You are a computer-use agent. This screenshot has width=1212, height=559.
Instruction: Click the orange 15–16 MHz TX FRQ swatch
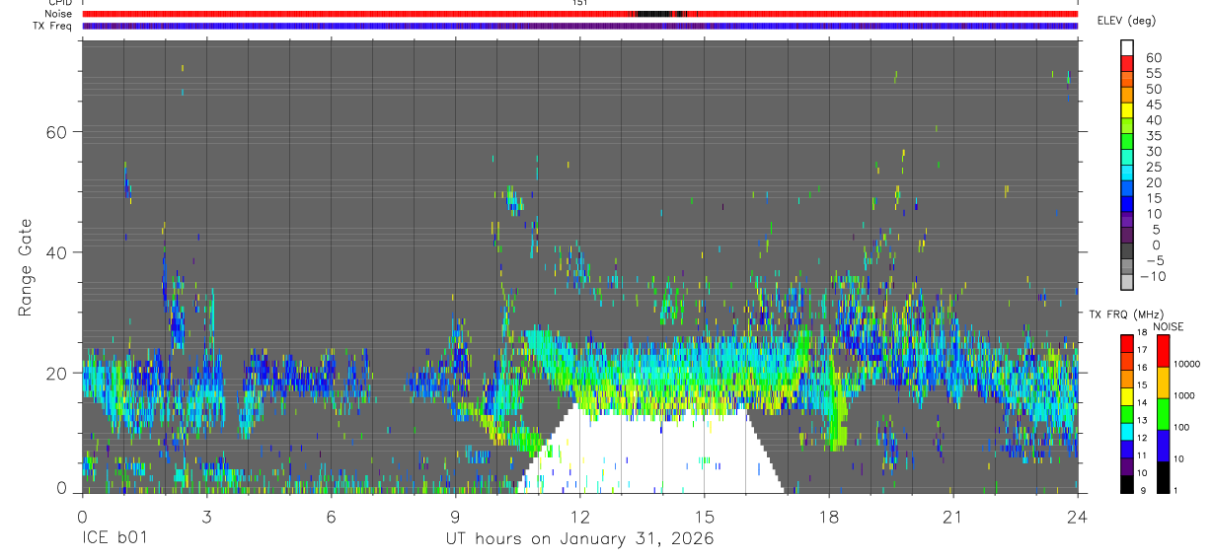click(x=1127, y=380)
